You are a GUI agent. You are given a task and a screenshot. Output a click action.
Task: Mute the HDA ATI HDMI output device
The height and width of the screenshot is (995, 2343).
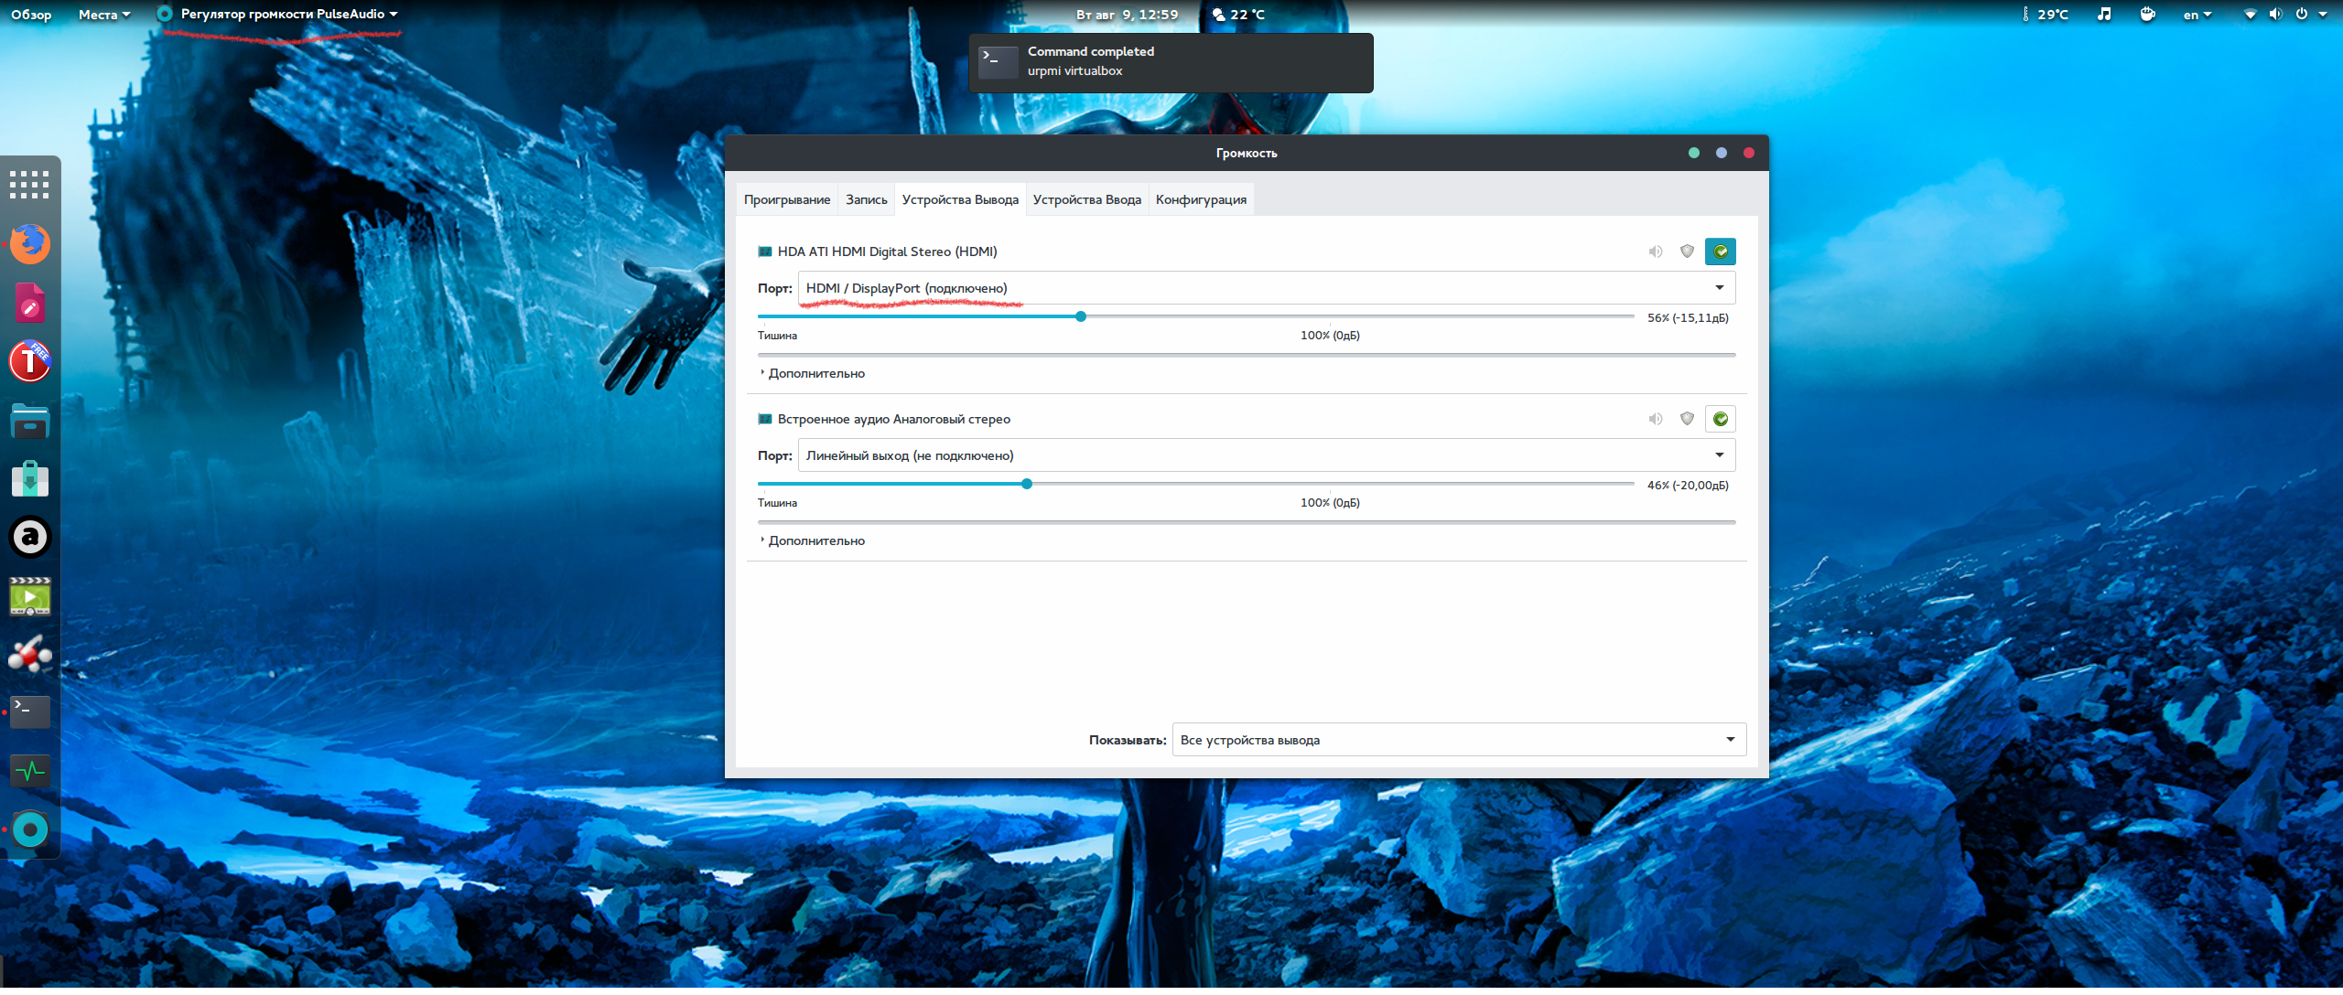coord(1656,251)
